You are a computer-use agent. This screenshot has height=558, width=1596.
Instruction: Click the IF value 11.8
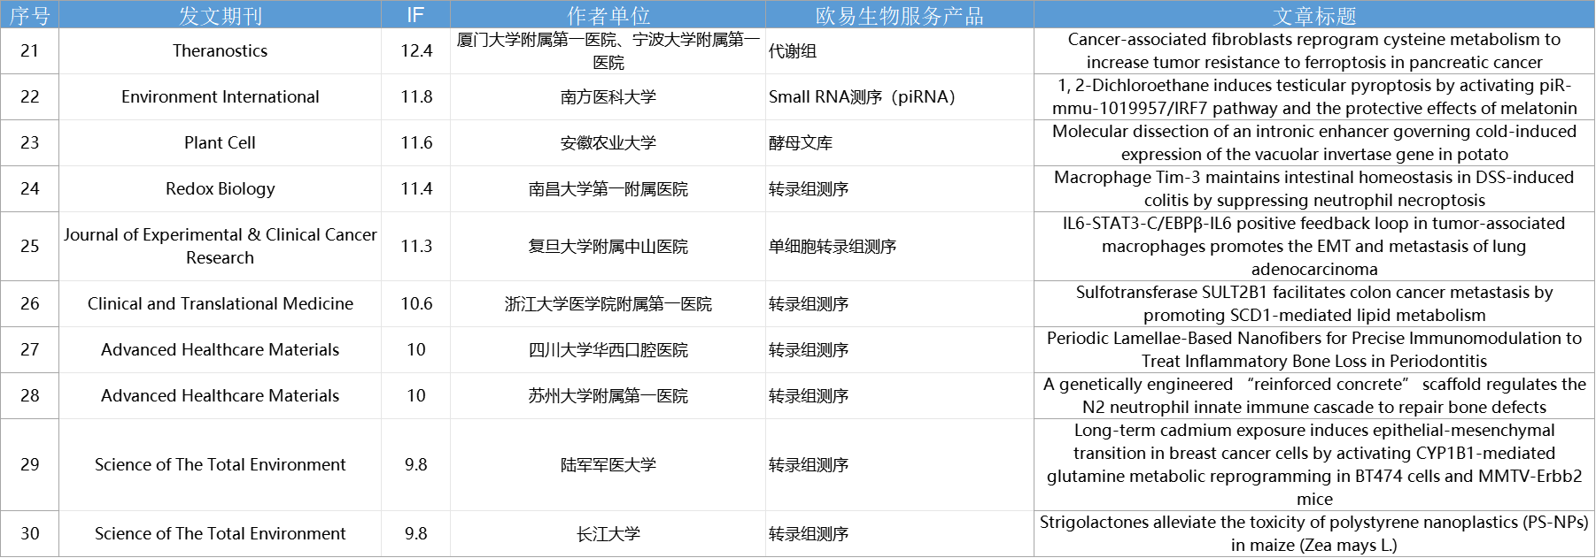tap(415, 96)
